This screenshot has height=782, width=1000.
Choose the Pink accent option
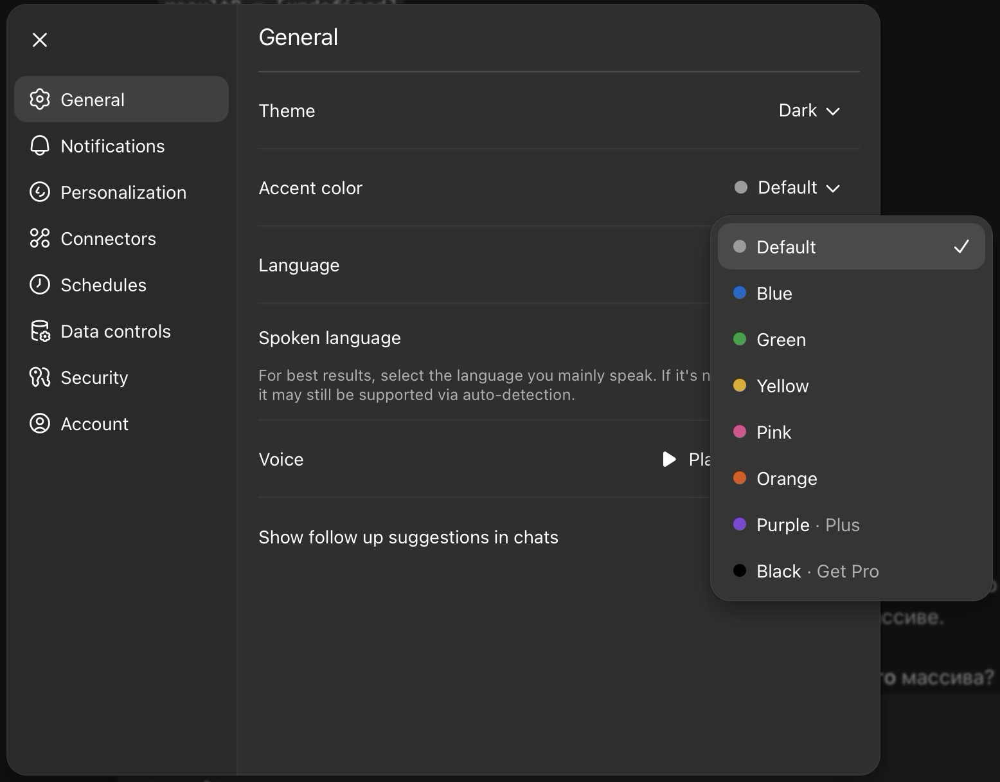(x=774, y=432)
